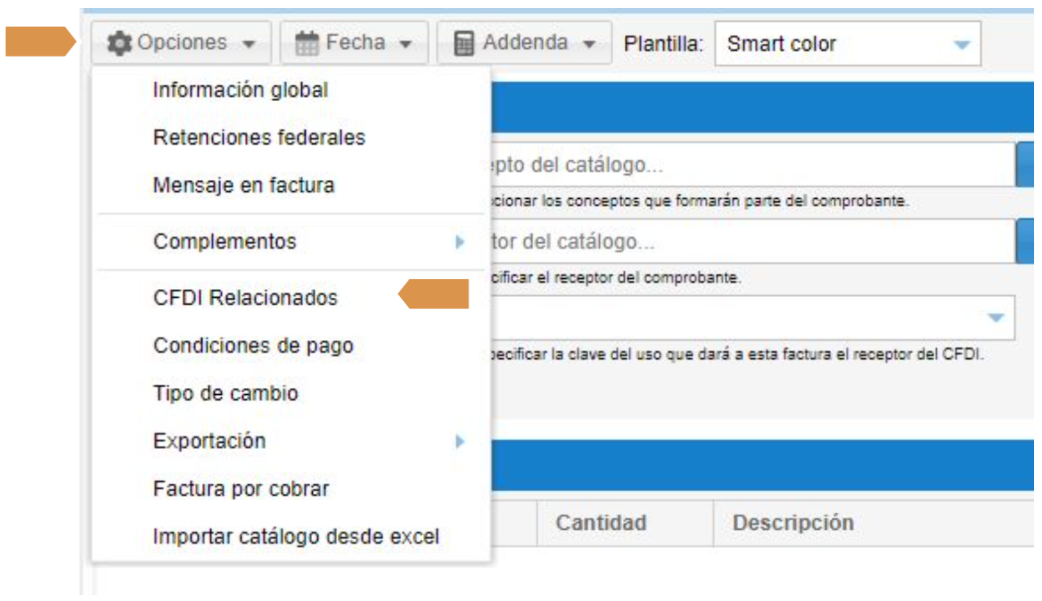Click the receptor del catálogo search field
The image size is (1042, 601).
[746, 241]
